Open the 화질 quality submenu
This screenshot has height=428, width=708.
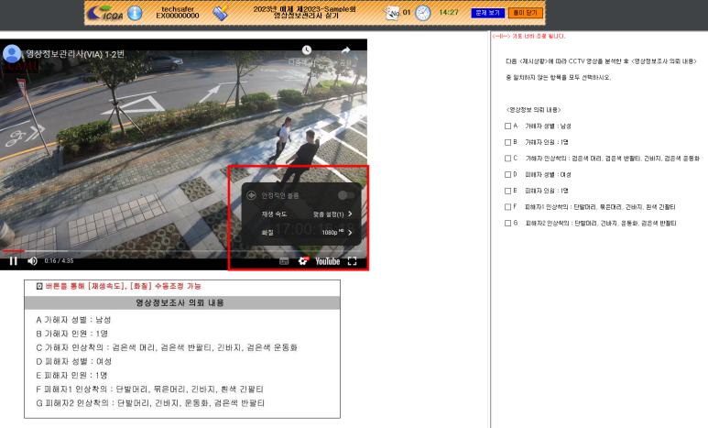(x=301, y=232)
